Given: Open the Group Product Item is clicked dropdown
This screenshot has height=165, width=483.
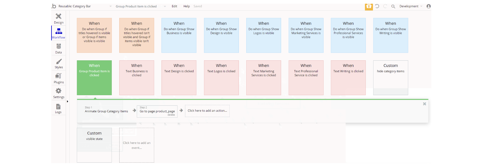Looking at the screenshot, I should (x=165, y=6).
